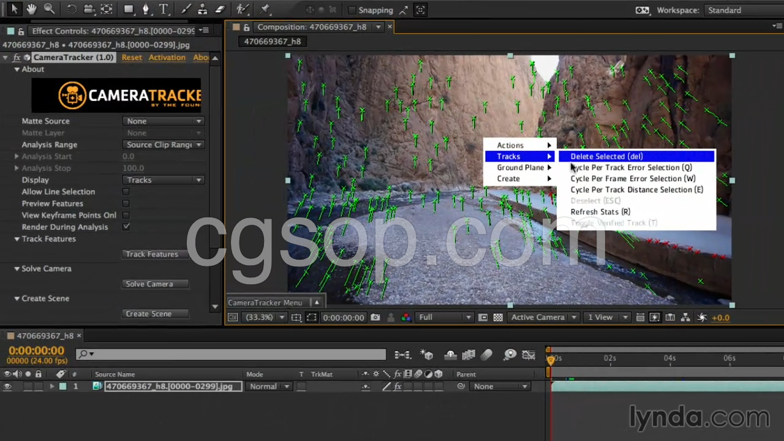784x441 pixels.
Task: Open the Composition Mini-Flowchart icon
Action: coord(402,355)
